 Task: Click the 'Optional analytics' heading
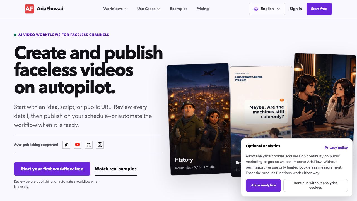click(x=263, y=146)
